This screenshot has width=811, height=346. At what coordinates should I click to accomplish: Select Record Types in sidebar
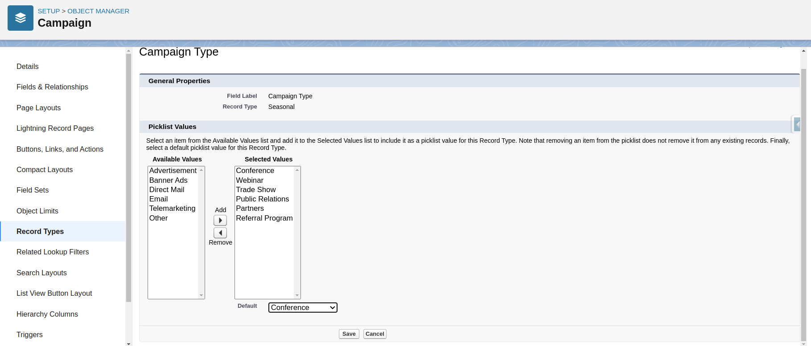[63, 231]
